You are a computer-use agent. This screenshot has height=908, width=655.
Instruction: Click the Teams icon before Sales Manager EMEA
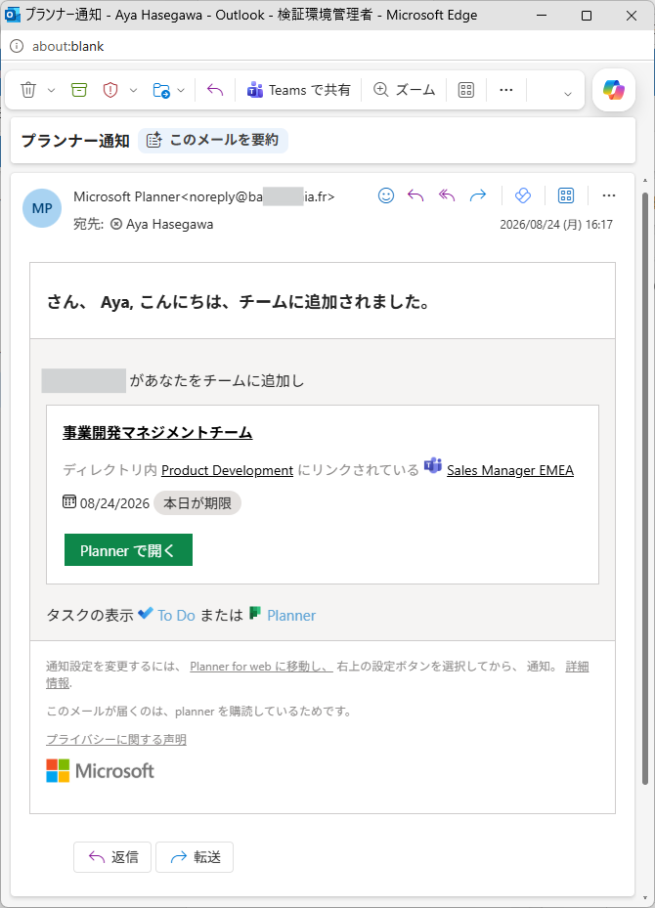pos(433,465)
